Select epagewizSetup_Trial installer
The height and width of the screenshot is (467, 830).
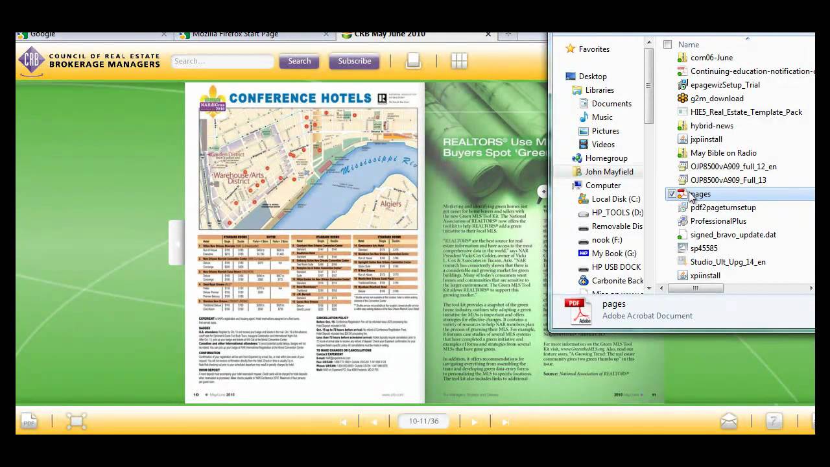[x=718, y=85]
